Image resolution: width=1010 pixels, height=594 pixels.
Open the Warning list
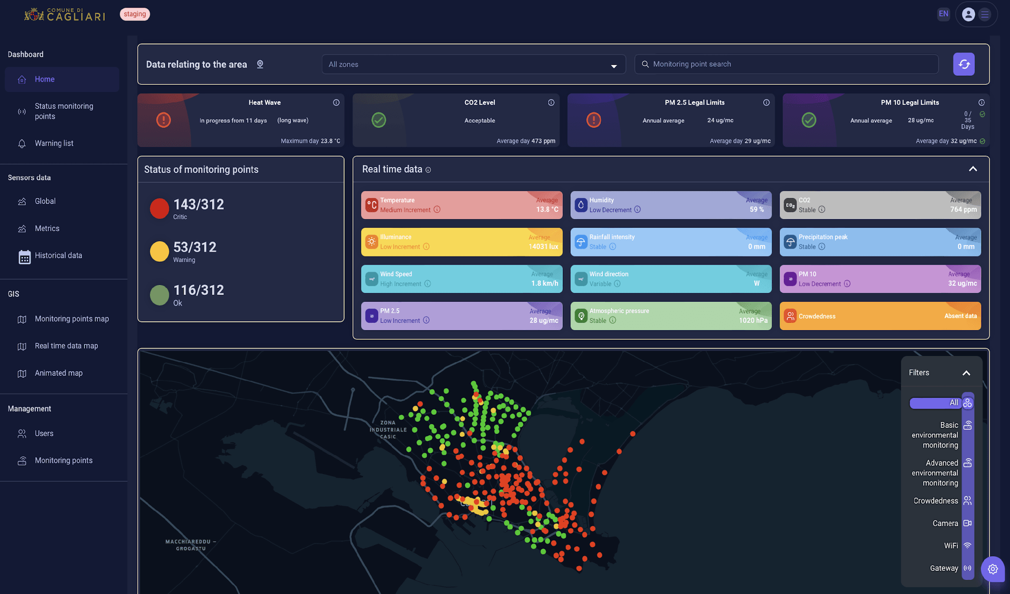click(54, 143)
